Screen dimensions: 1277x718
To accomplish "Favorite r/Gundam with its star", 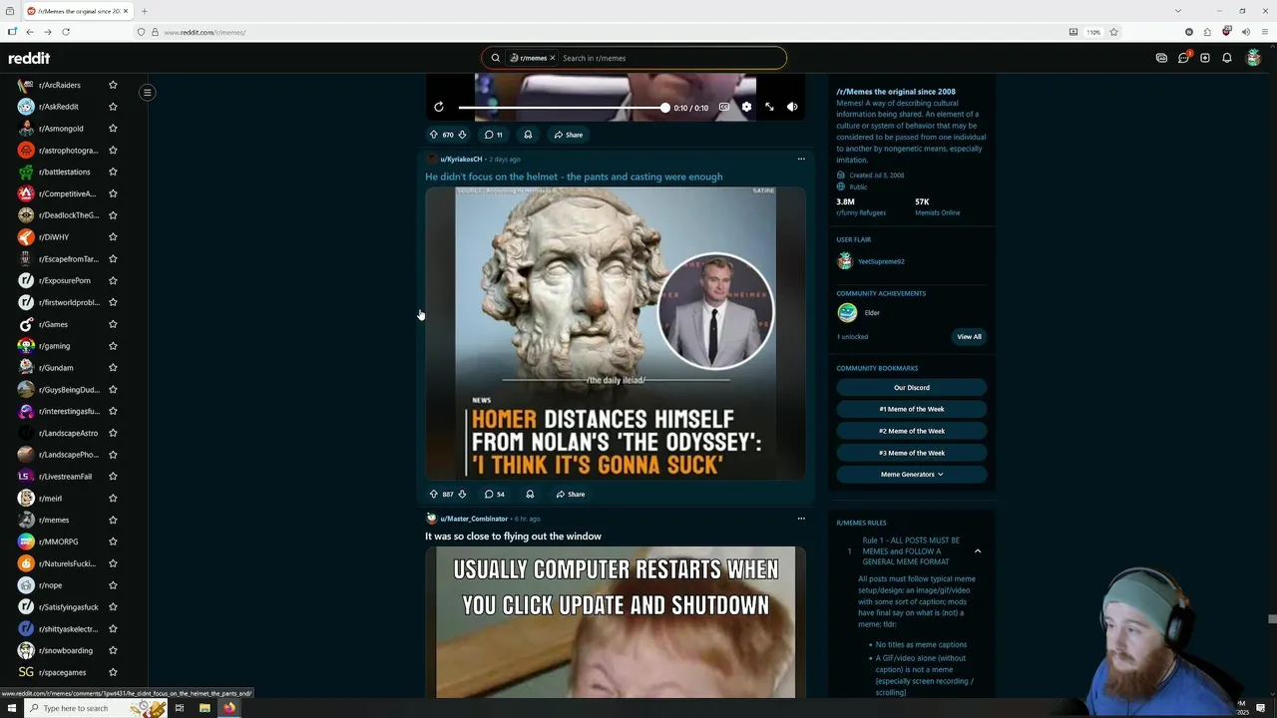I will [113, 368].
